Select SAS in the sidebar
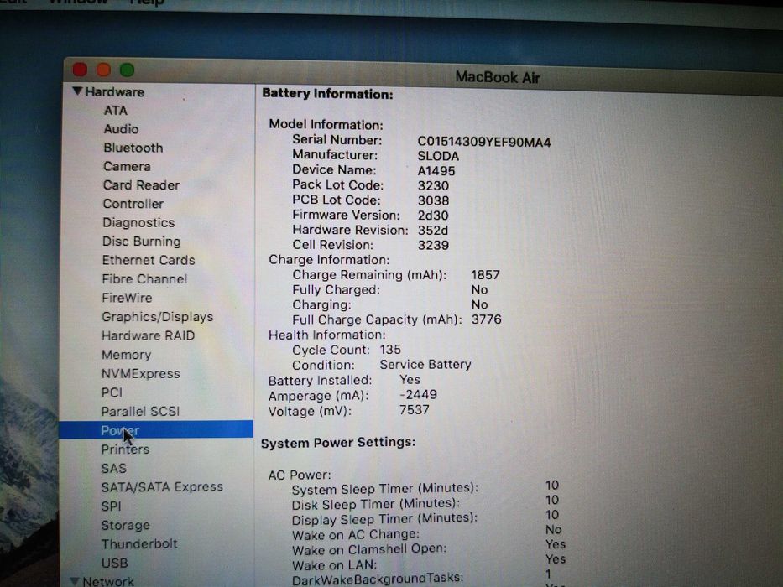783x587 pixels. [x=113, y=468]
